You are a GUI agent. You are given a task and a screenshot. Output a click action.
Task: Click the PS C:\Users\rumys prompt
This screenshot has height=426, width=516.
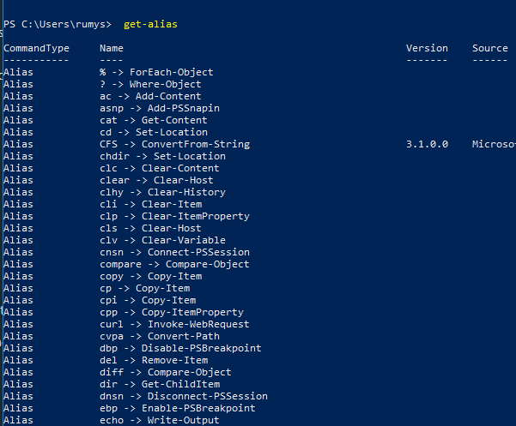pyautogui.click(x=58, y=25)
